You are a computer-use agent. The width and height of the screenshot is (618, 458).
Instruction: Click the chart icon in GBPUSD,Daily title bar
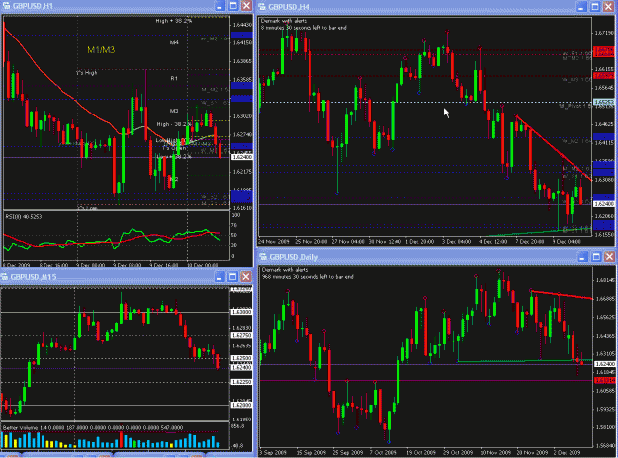(263, 257)
